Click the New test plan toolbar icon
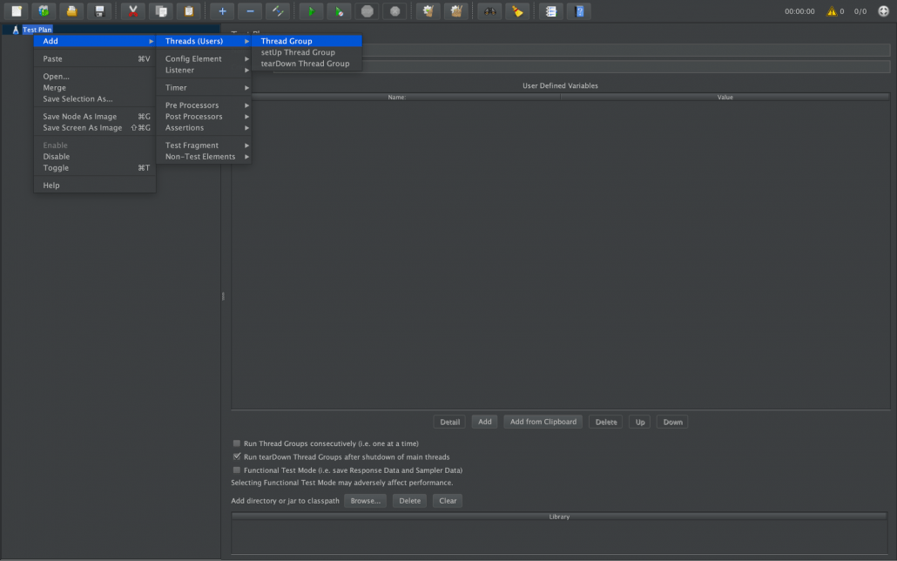 [x=16, y=11]
